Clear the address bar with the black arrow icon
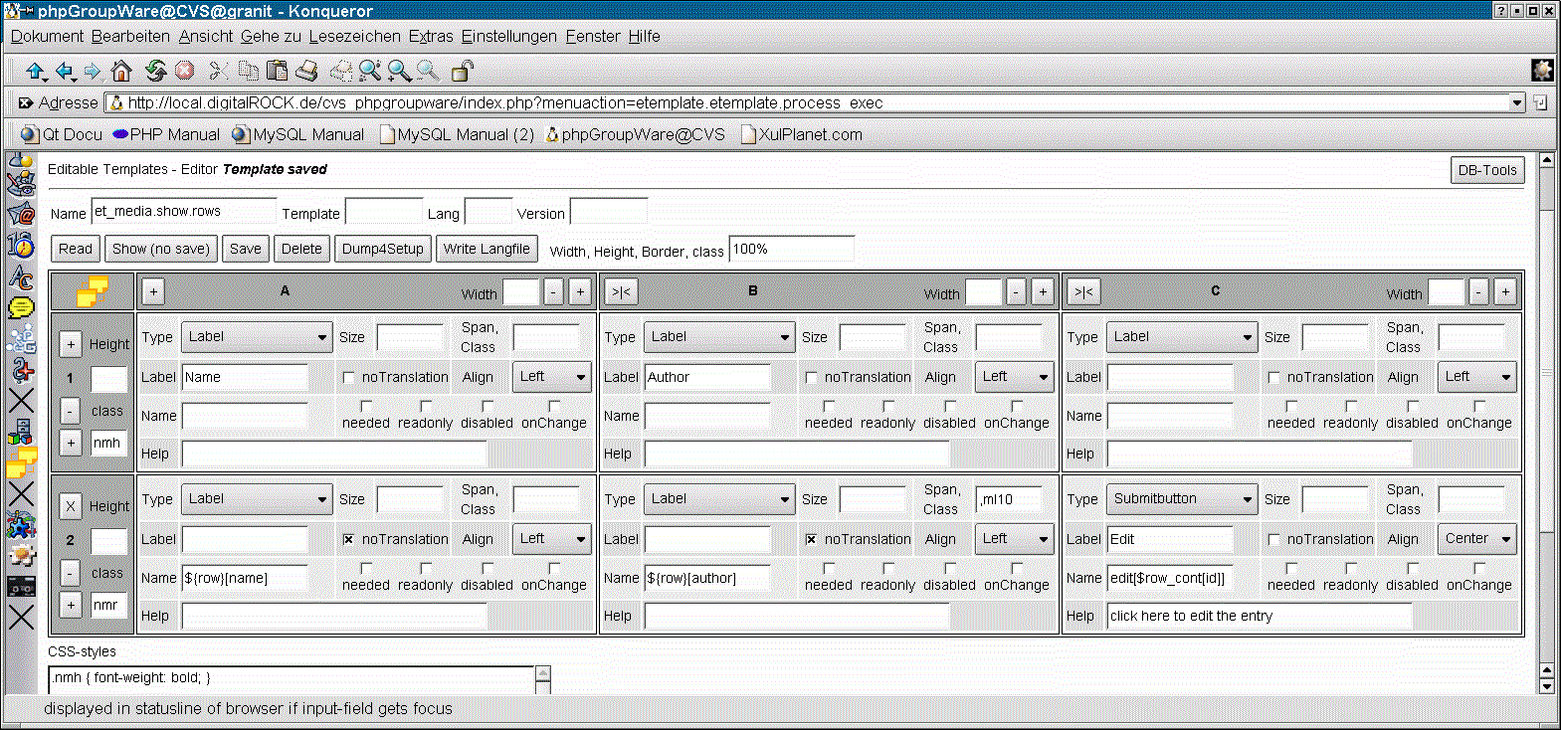 coord(26,102)
